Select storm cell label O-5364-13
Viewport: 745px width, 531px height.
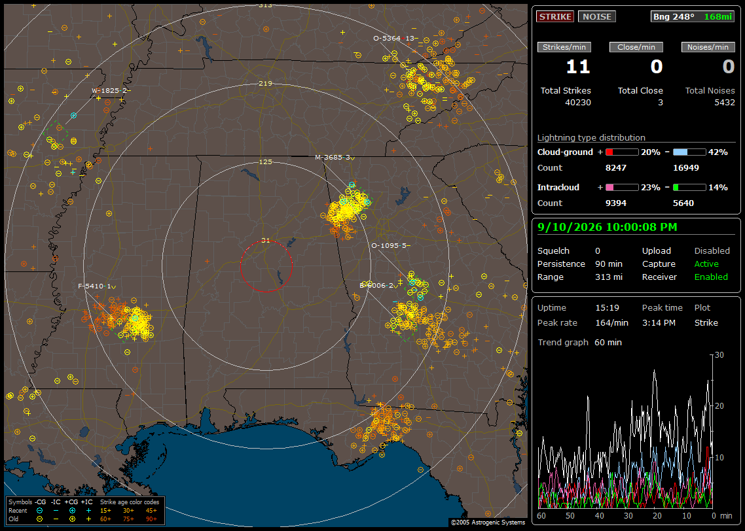(394, 38)
